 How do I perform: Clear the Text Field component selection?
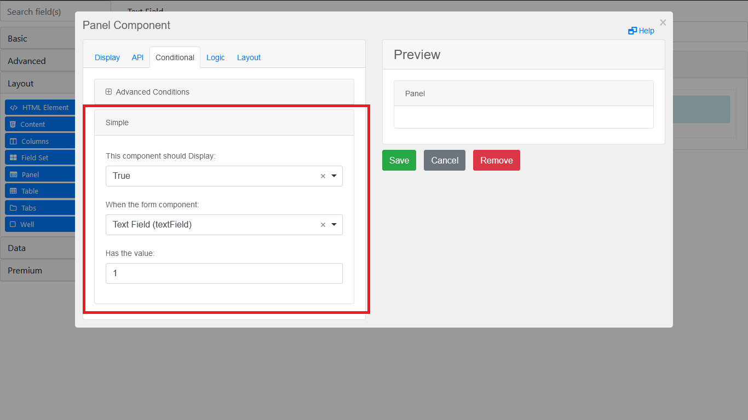pos(323,225)
